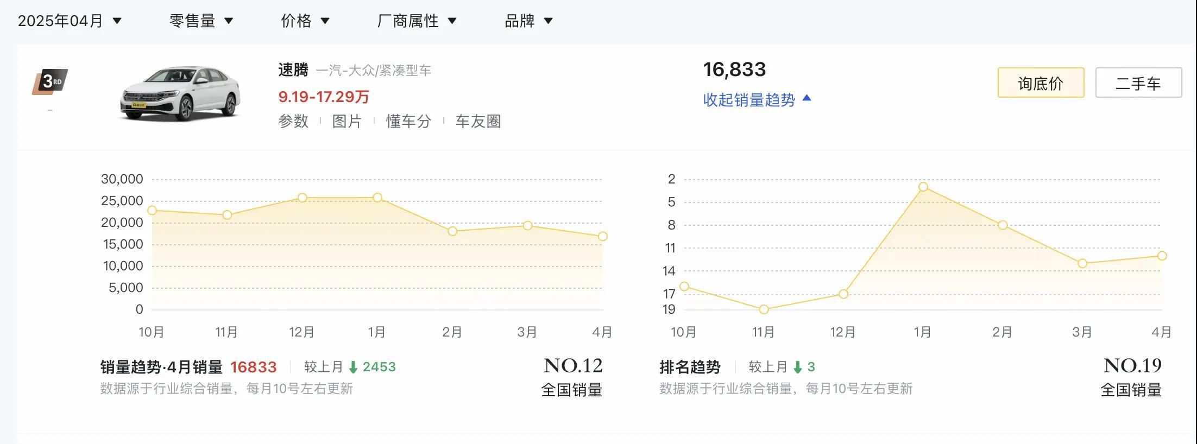Viewport: 1197px width, 444px height.
Task: Click the 二手车 button
Action: 1138,83
